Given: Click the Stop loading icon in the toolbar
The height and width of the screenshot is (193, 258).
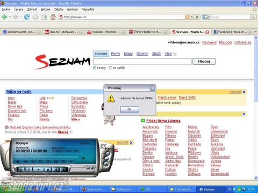Looking at the screenshot, I should (35, 17).
